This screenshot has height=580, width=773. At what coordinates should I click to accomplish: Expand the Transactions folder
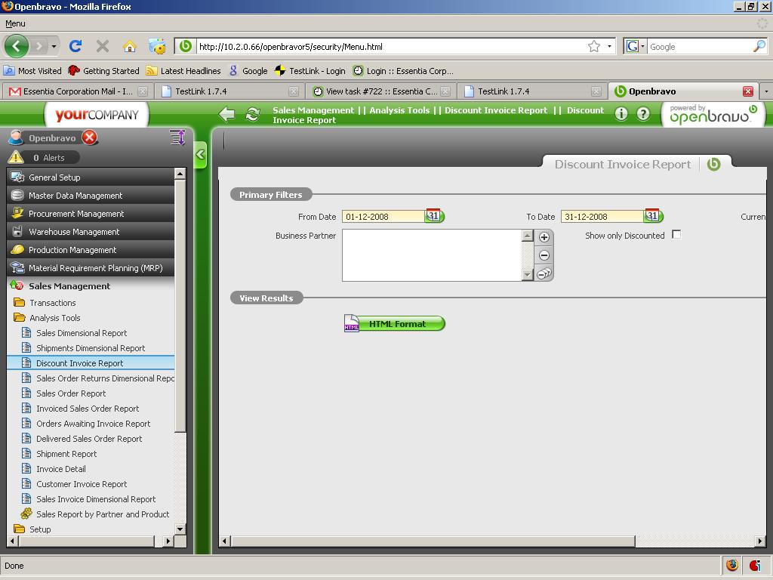point(52,303)
